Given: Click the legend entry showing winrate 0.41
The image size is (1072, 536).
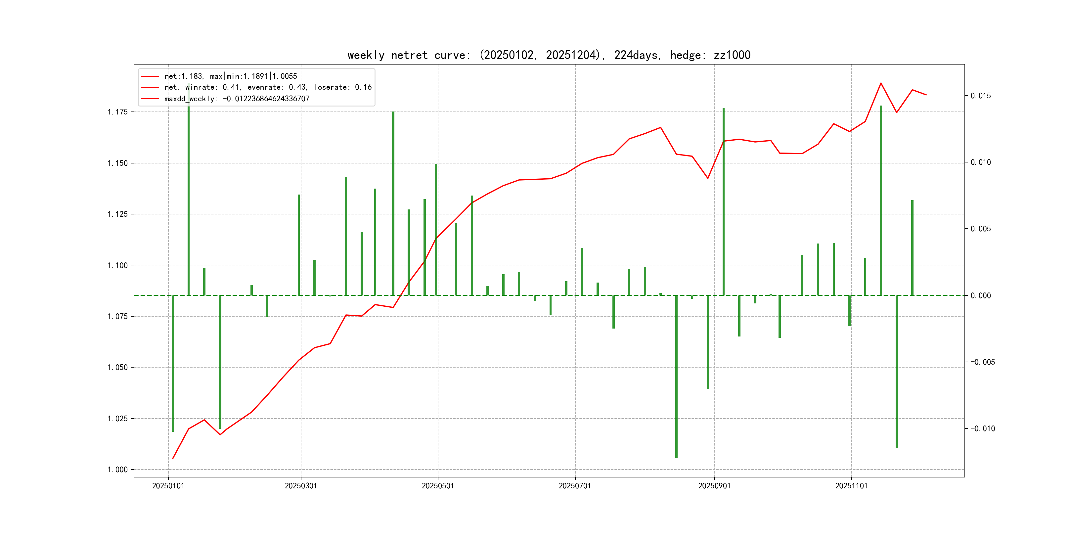Looking at the screenshot, I should pos(268,87).
